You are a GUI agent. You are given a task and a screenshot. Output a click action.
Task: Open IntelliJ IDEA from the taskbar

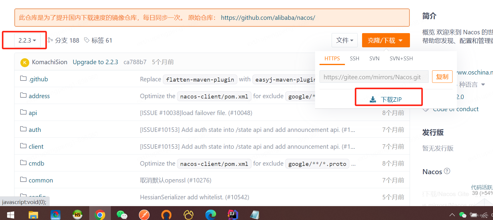233,215
